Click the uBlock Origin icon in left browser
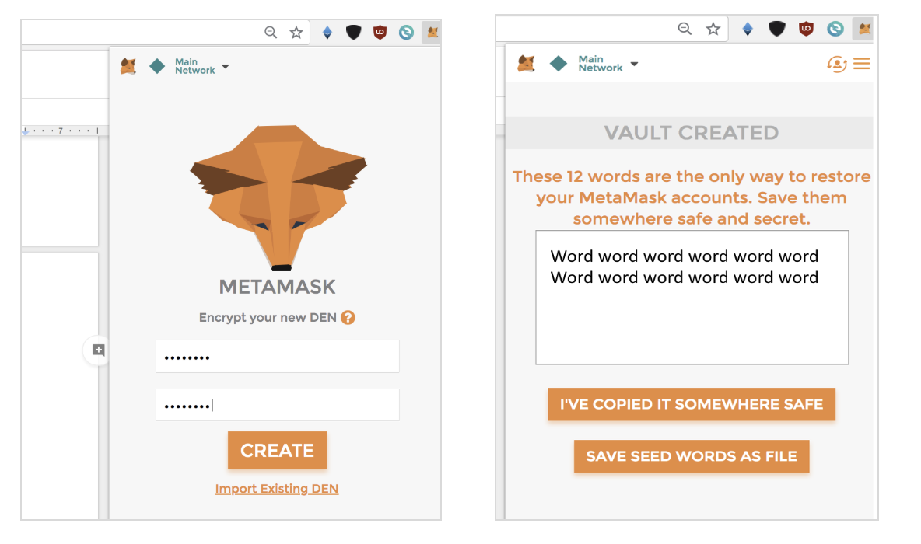Image resolution: width=921 pixels, height=544 pixels. (380, 33)
